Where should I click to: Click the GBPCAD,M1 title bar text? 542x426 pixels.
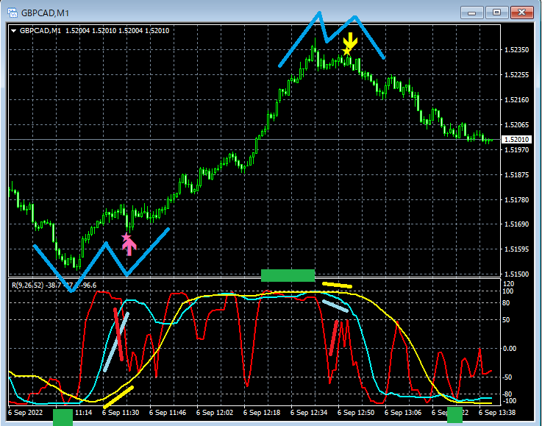(x=45, y=13)
